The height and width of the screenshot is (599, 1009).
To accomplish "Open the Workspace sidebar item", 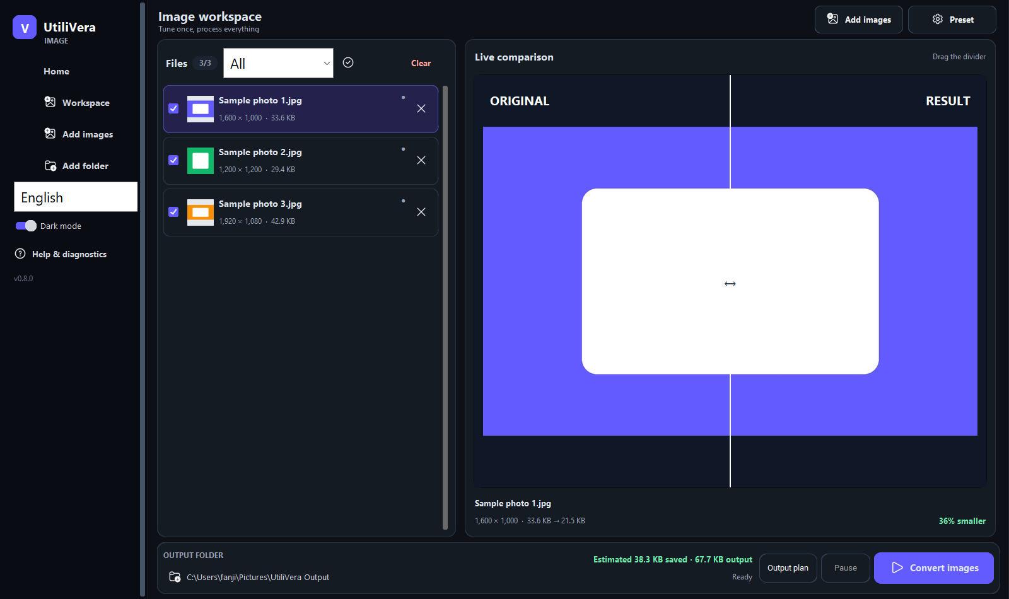I will click(76, 103).
